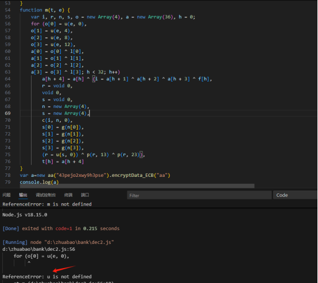The width and height of the screenshot is (318, 283).
Task: Click the call 'c(i, n, 0),'
Action: tap(57, 120)
